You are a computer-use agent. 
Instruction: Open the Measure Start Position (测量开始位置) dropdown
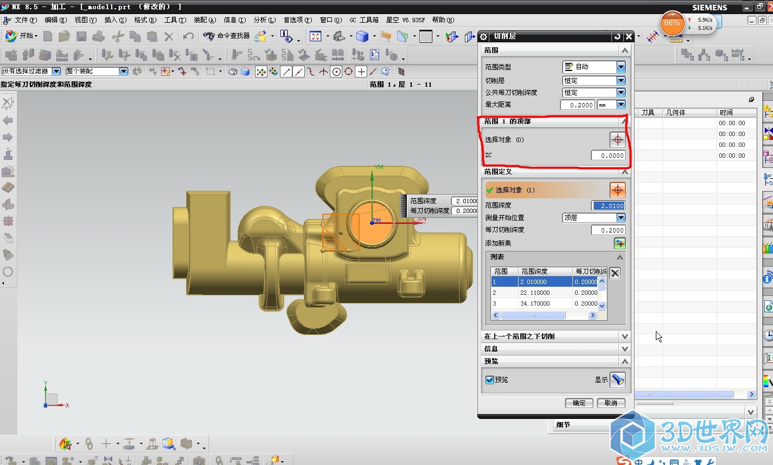click(621, 217)
